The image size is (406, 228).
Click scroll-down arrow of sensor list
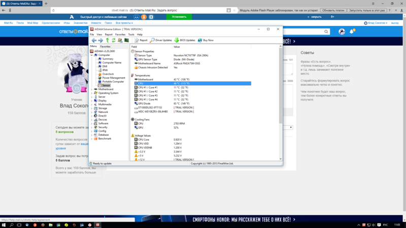[x=281, y=159]
